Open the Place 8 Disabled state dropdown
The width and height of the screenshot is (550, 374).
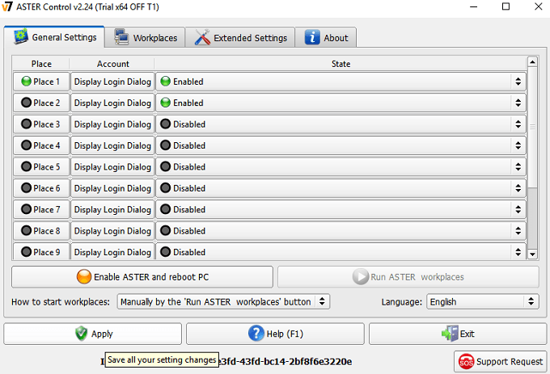coord(340,231)
